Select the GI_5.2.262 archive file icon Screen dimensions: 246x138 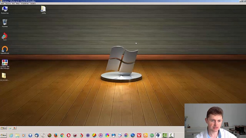[5, 77]
